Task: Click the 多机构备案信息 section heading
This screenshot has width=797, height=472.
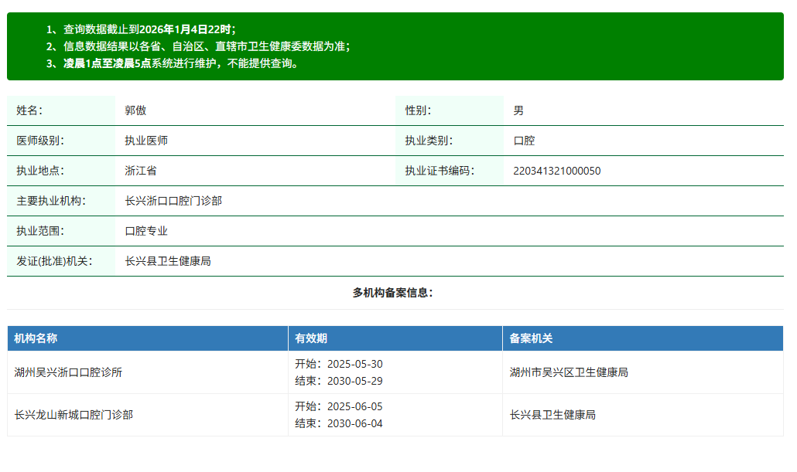Action: click(393, 293)
